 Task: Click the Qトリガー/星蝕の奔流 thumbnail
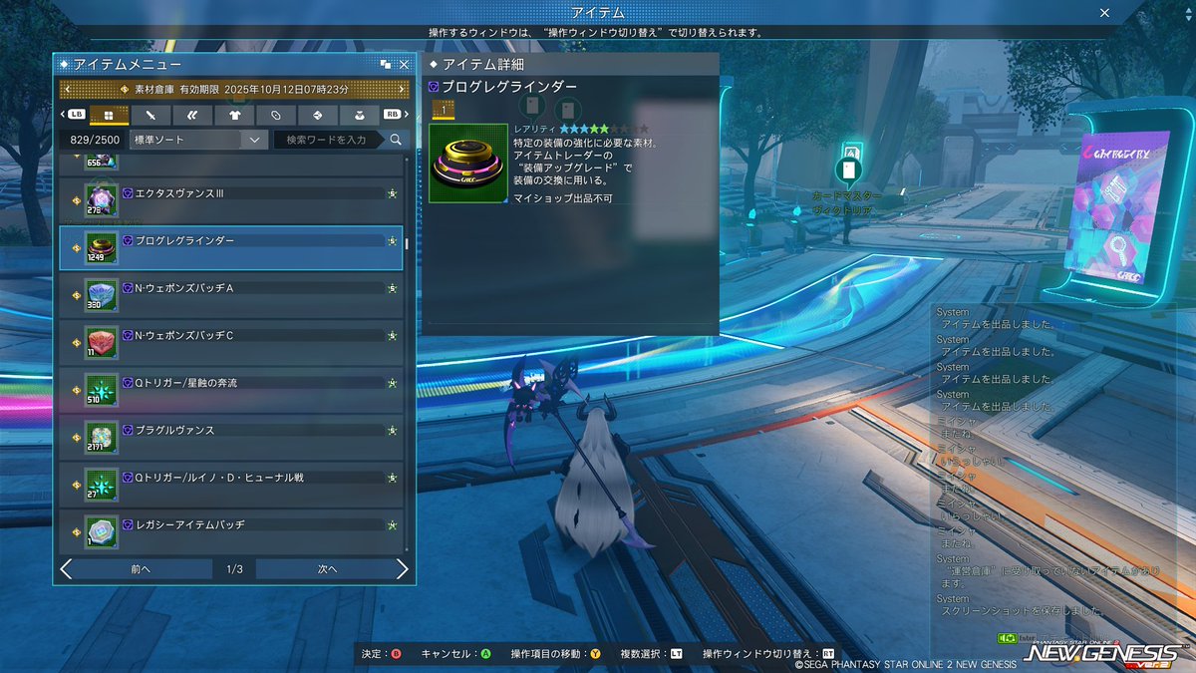(x=102, y=390)
